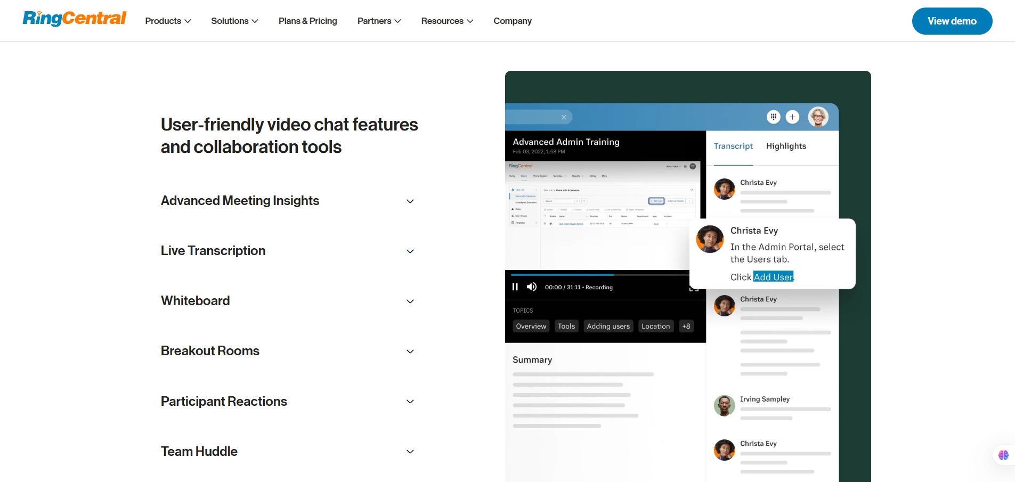1015x482 pixels.
Task: Click the recorded video screen thumbnail
Action: click(602, 215)
